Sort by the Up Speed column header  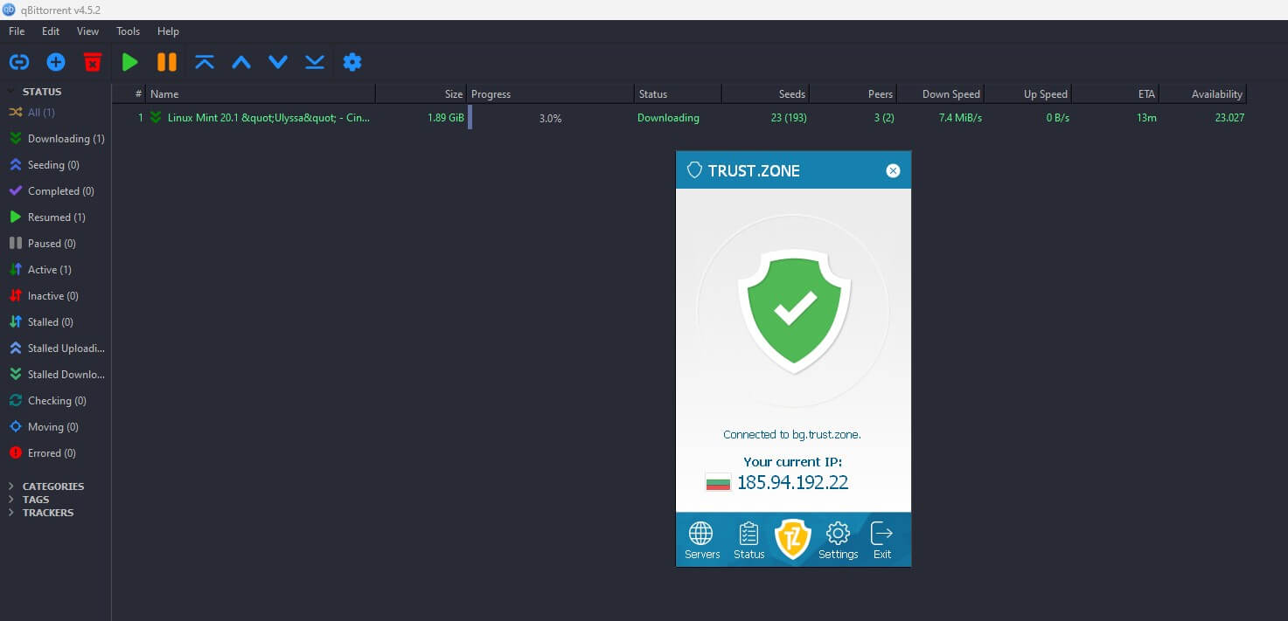coord(1027,94)
